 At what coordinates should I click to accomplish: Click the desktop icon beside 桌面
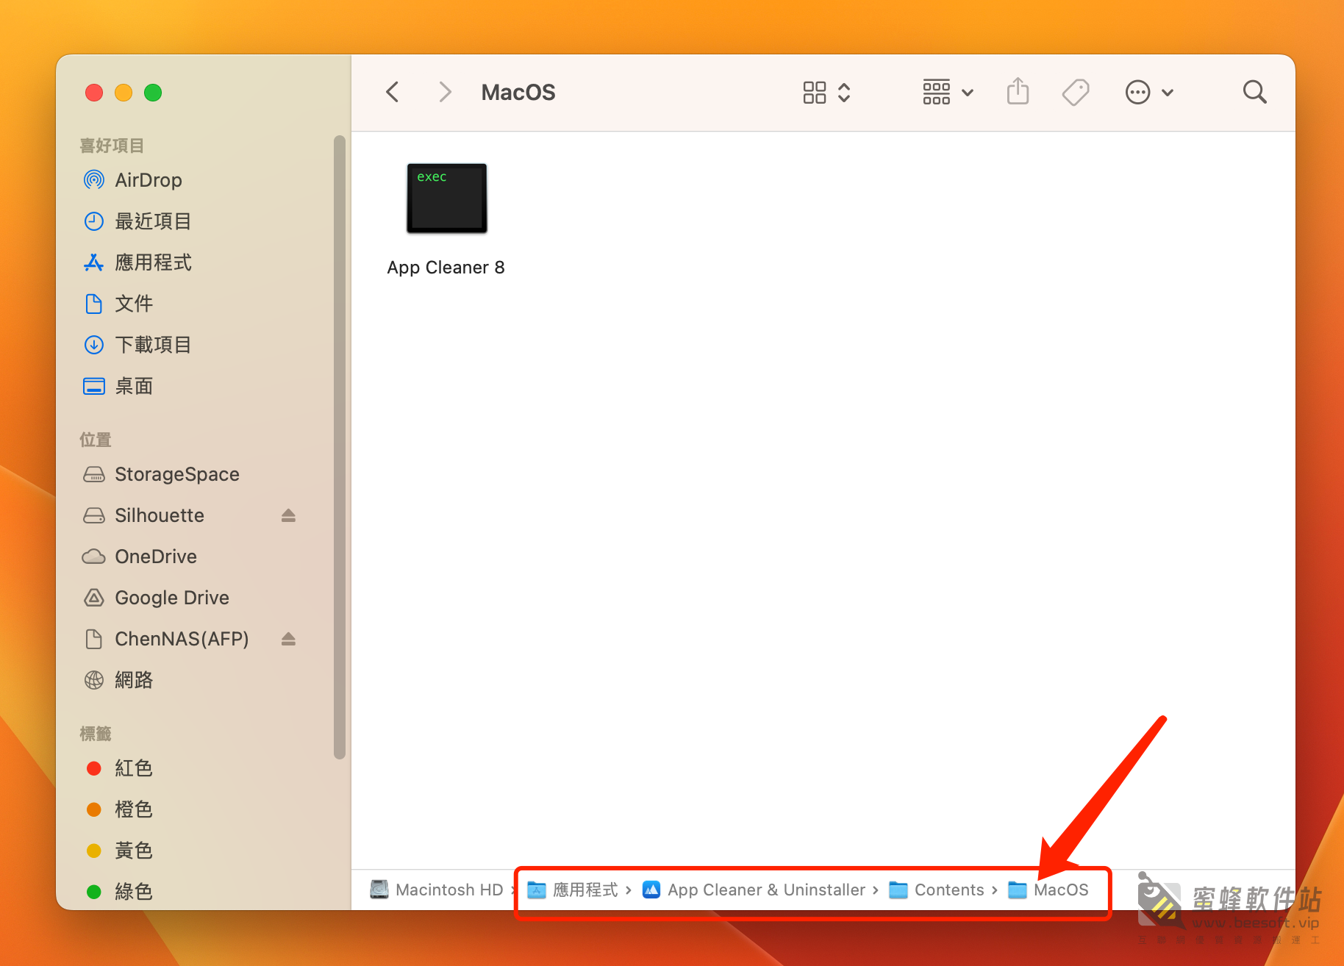[94, 386]
